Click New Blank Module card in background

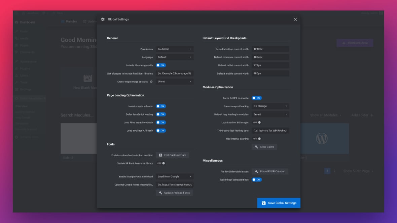point(79,83)
